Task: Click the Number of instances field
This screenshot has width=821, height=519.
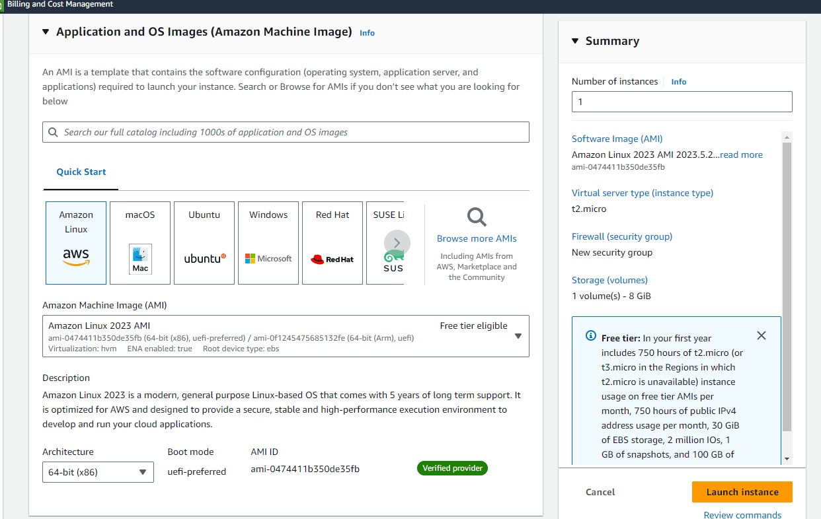Action: [x=682, y=101]
